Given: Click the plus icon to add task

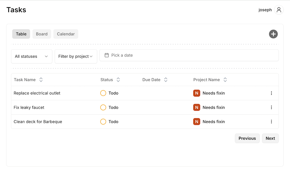Looking at the screenshot, I should tap(273, 34).
